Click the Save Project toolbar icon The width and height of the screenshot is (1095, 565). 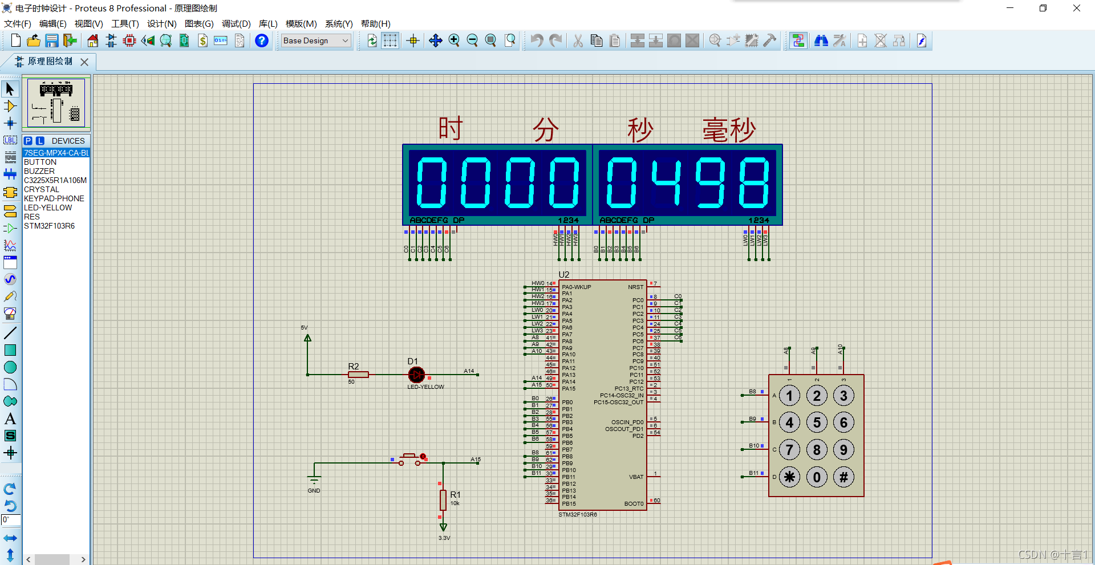pos(52,40)
